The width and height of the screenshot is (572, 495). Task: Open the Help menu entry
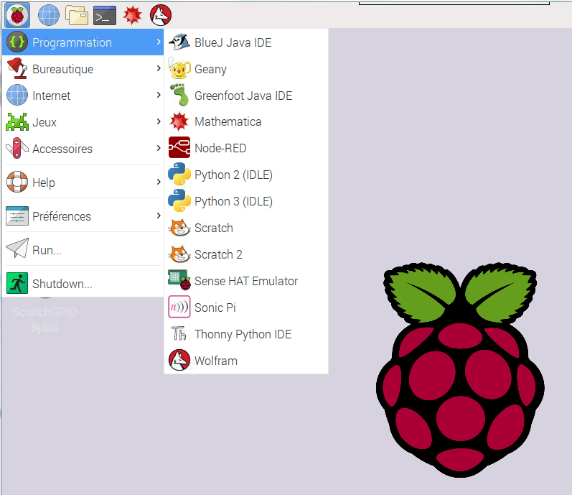click(83, 182)
